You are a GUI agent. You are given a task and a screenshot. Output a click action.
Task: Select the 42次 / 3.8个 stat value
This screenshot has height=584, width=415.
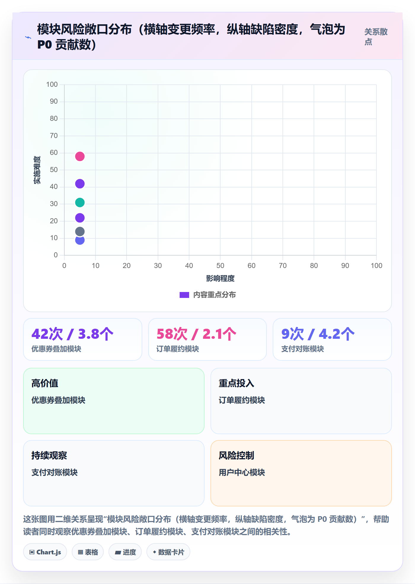tap(73, 334)
